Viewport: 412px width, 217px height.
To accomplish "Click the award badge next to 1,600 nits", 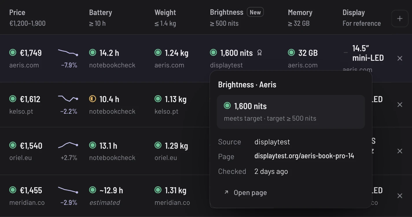I will [260, 53].
